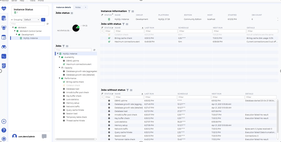Click the instance tree Filter field
281x142 pixels.
(x=28, y=24)
